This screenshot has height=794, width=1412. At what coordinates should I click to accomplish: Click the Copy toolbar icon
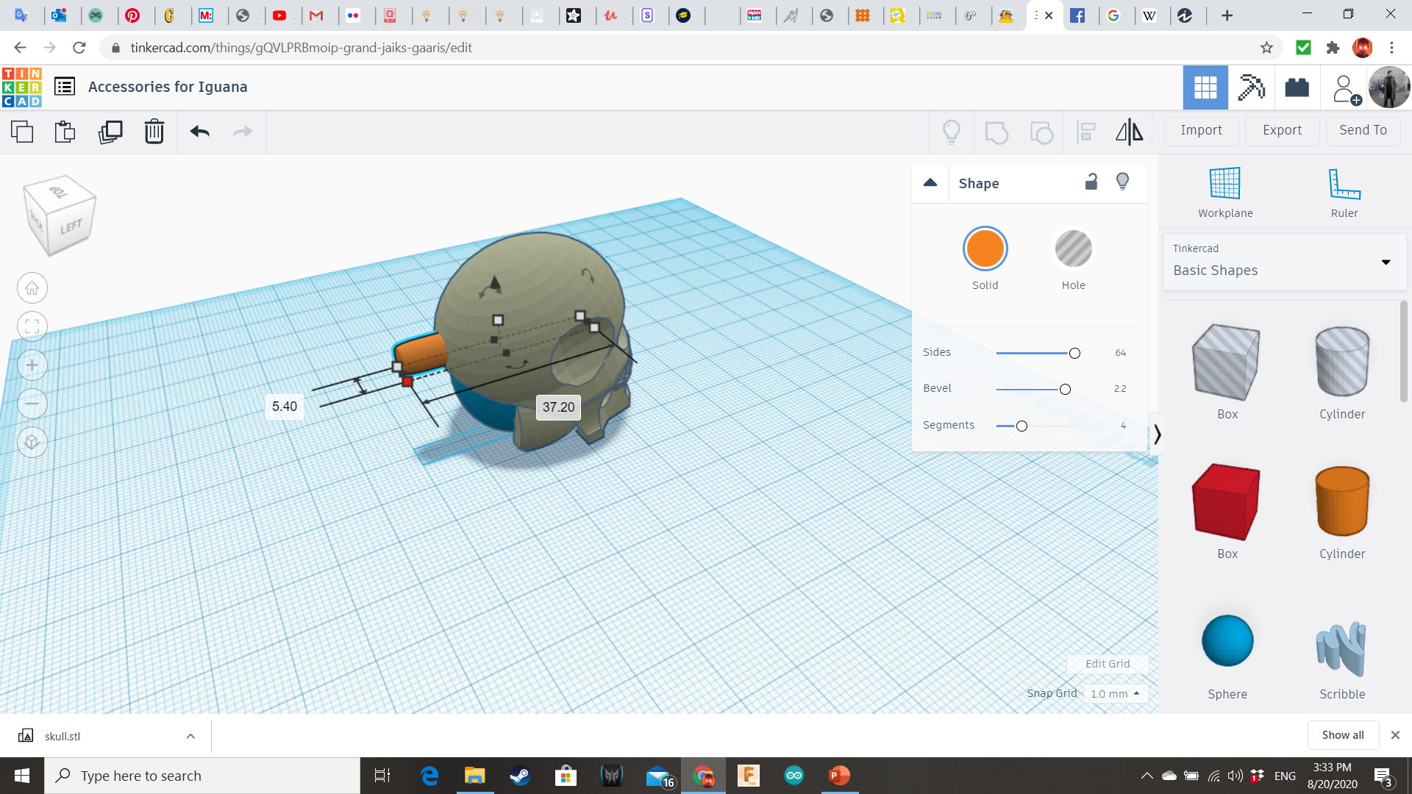tap(22, 132)
